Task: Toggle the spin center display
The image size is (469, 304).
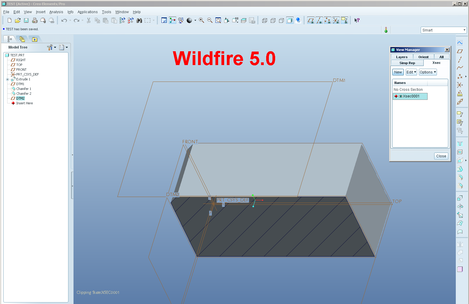Action: tap(173, 20)
